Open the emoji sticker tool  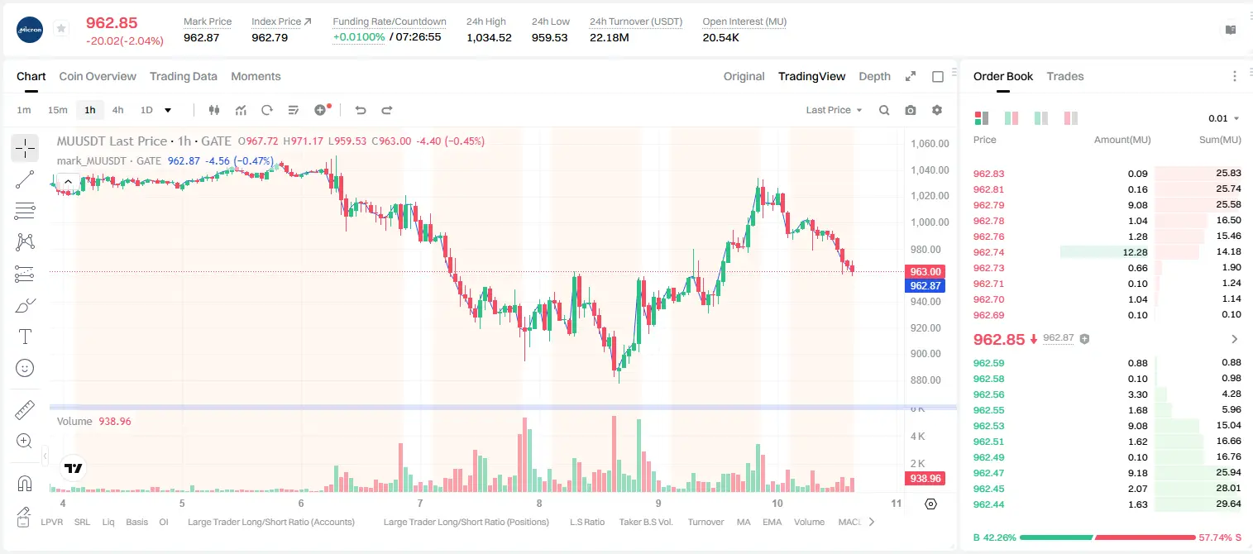click(25, 368)
